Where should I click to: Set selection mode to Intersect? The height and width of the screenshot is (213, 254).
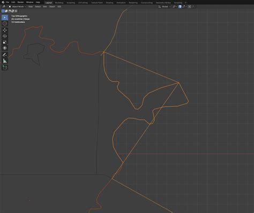tap(16, 11)
